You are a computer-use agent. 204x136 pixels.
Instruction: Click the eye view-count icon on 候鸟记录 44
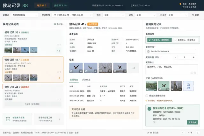(x=58, y=99)
